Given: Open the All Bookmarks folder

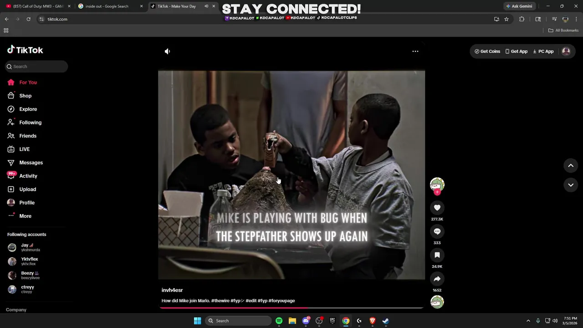Looking at the screenshot, I should point(563,31).
